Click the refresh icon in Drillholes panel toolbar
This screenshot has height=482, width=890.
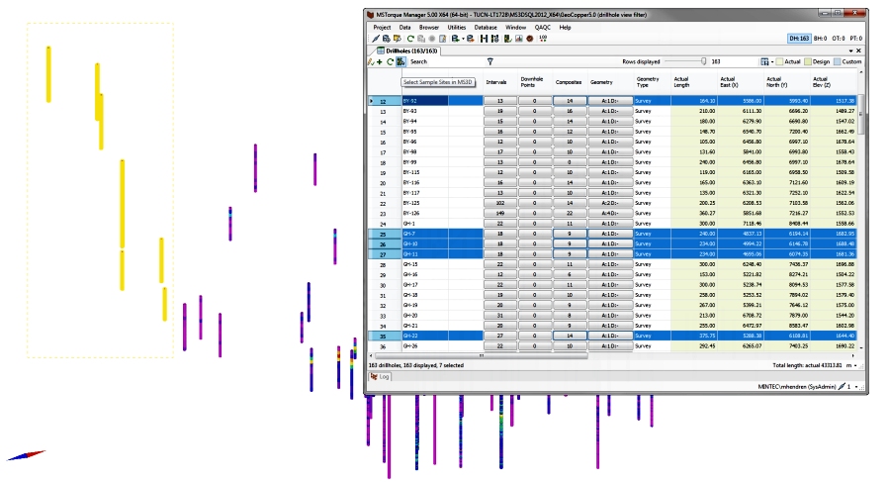[391, 61]
